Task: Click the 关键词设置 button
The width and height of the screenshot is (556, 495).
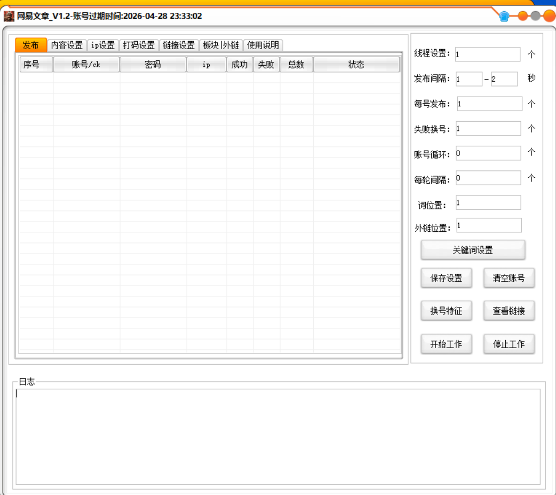Action: coord(473,250)
